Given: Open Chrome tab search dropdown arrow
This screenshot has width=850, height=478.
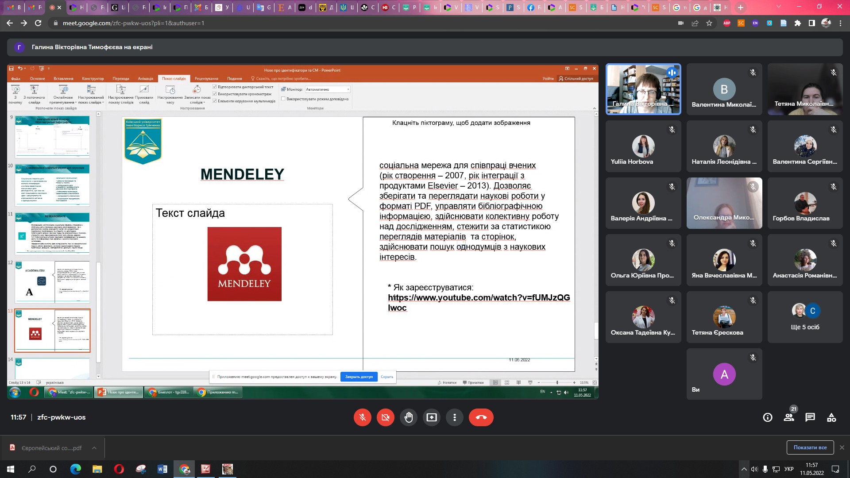Looking at the screenshot, I should click(779, 7).
